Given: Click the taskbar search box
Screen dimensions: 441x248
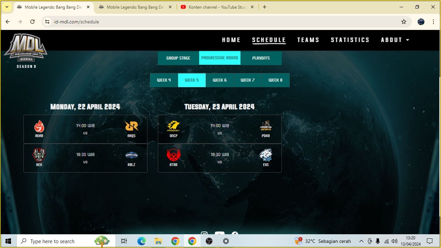Looking at the screenshot, I should (66, 241).
